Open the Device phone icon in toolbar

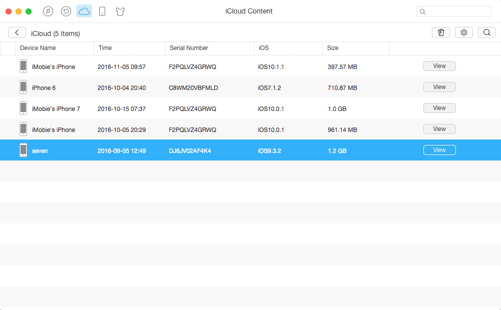[x=102, y=11]
